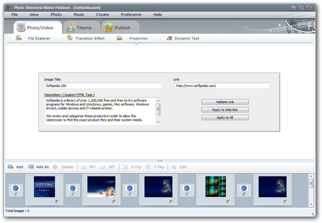
Task: Click the description scrollbar thumb
Action: pyautogui.click(x=158, y=109)
